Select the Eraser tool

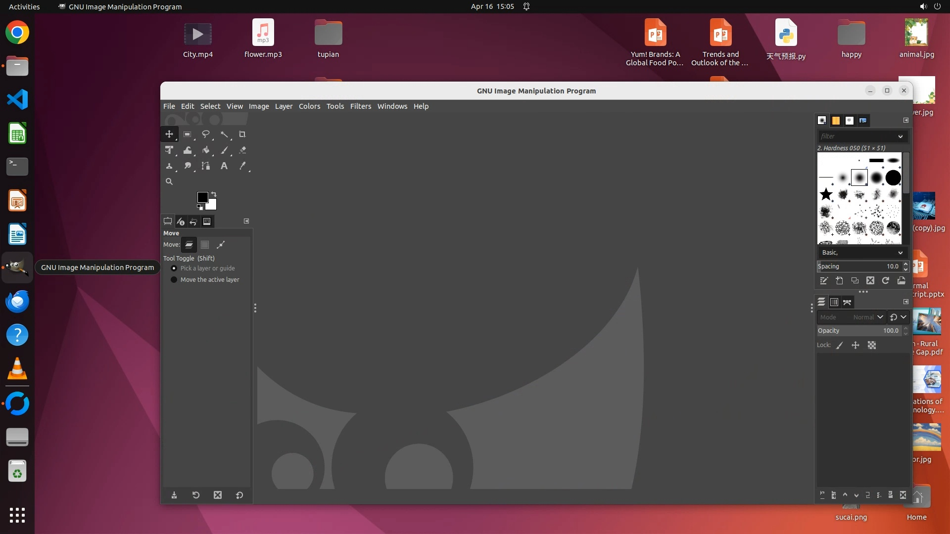(242, 150)
